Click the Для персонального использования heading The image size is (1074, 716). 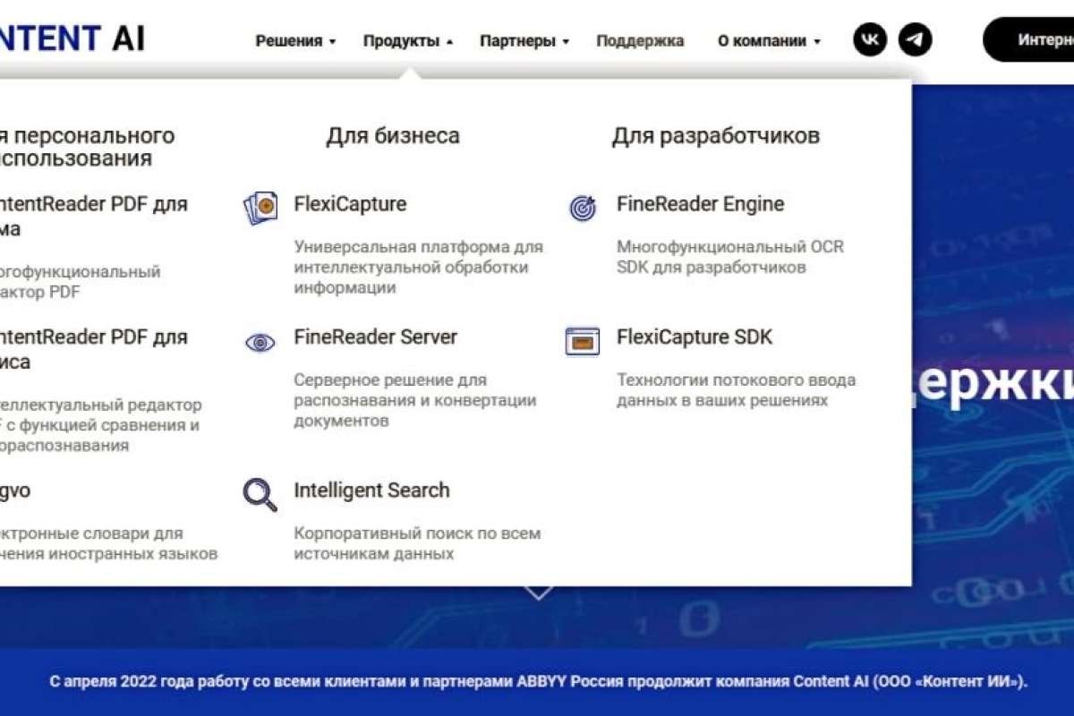[88, 147]
